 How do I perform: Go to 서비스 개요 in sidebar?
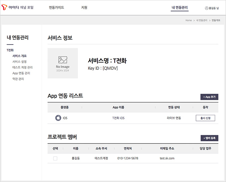click(20, 56)
